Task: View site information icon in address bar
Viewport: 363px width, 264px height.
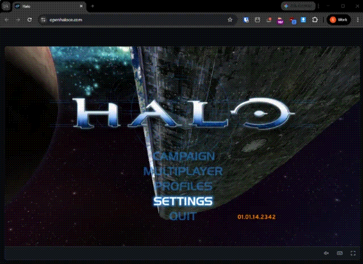Action: click(x=43, y=20)
